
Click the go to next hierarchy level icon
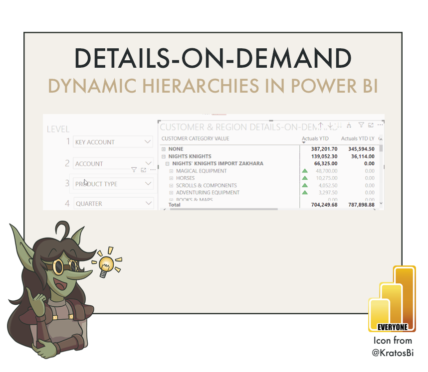pos(349,125)
